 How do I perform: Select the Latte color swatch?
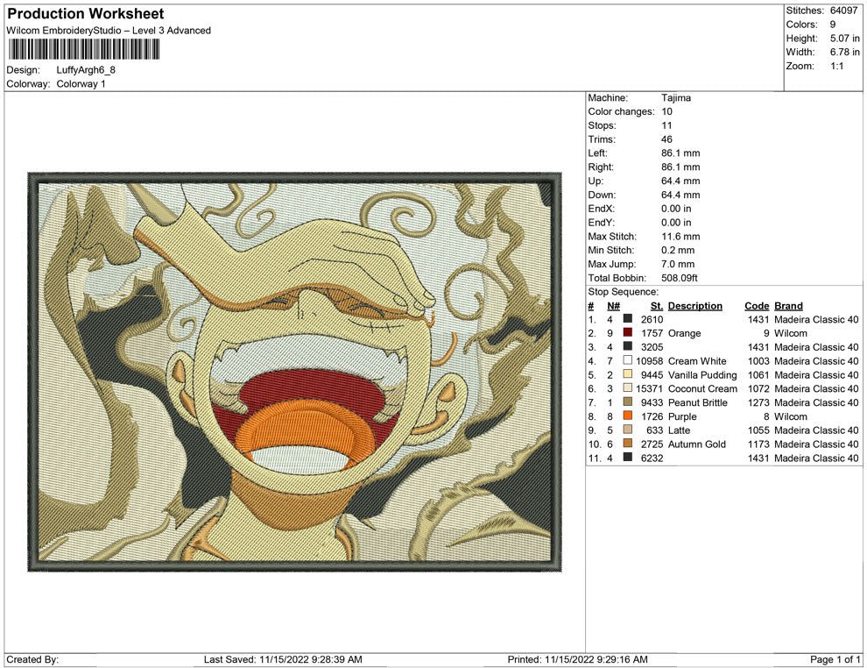coord(628,430)
